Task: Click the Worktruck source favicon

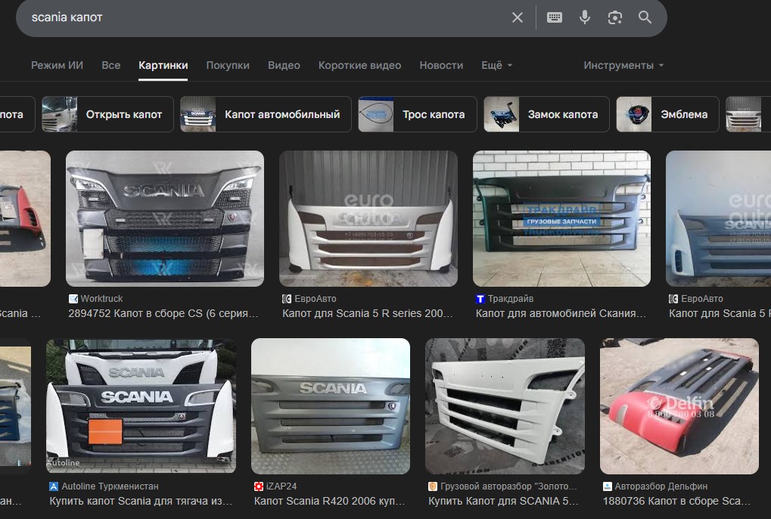Action: pyautogui.click(x=73, y=299)
